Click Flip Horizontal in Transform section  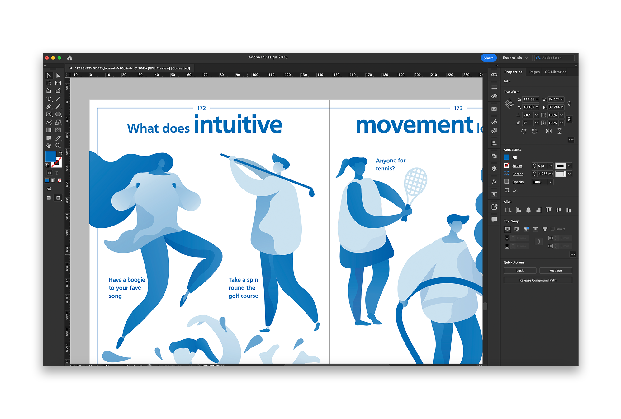(548, 131)
